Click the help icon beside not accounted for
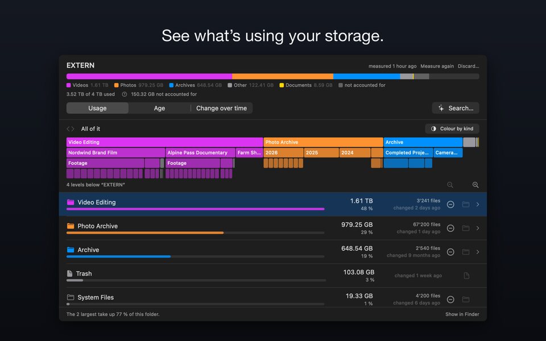Viewport: 546px width, 341px height. point(125,94)
